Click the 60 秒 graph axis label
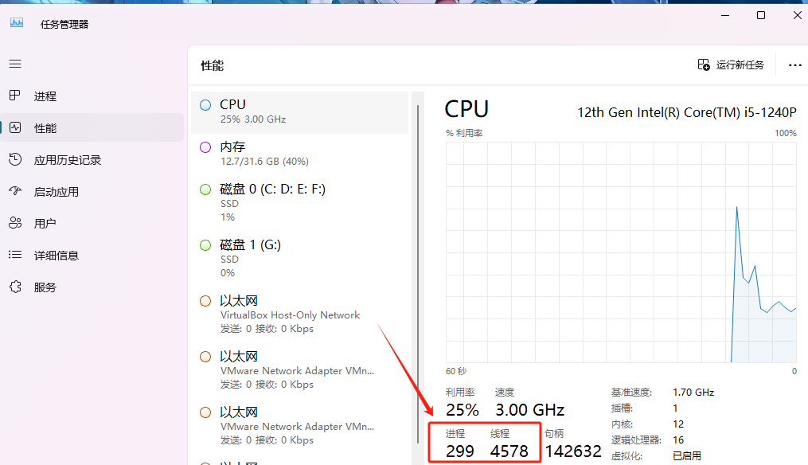The image size is (808, 465). 456,371
